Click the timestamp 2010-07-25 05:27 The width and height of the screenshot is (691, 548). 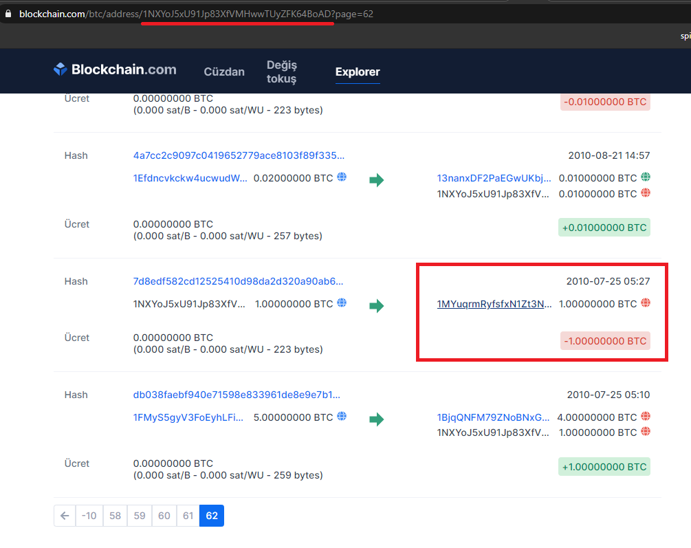[x=608, y=281]
